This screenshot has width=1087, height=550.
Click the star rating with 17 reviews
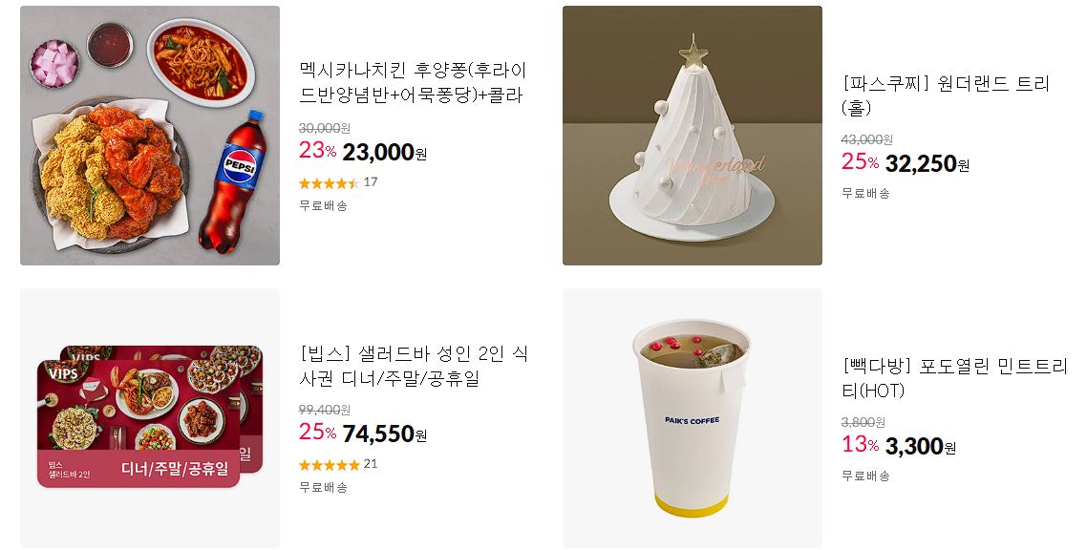pyautogui.click(x=338, y=183)
